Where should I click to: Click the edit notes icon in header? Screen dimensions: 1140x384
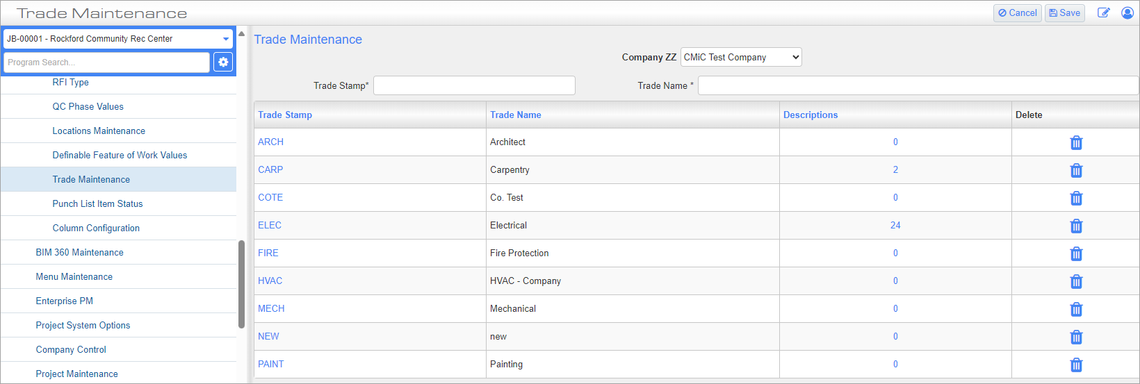(x=1103, y=12)
